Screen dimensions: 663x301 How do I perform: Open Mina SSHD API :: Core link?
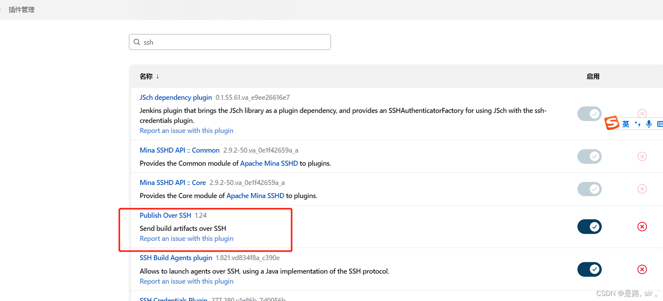click(173, 183)
